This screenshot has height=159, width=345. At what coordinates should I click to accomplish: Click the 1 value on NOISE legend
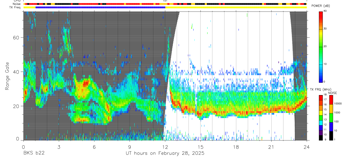point(334,139)
